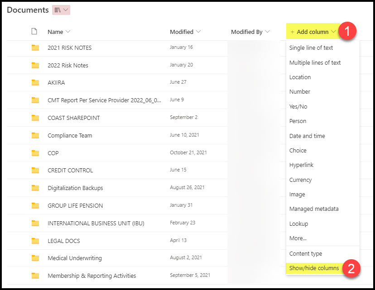Choose Date and time column type
The image size is (375, 290).
pyautogui.click(x=307, y=136)
